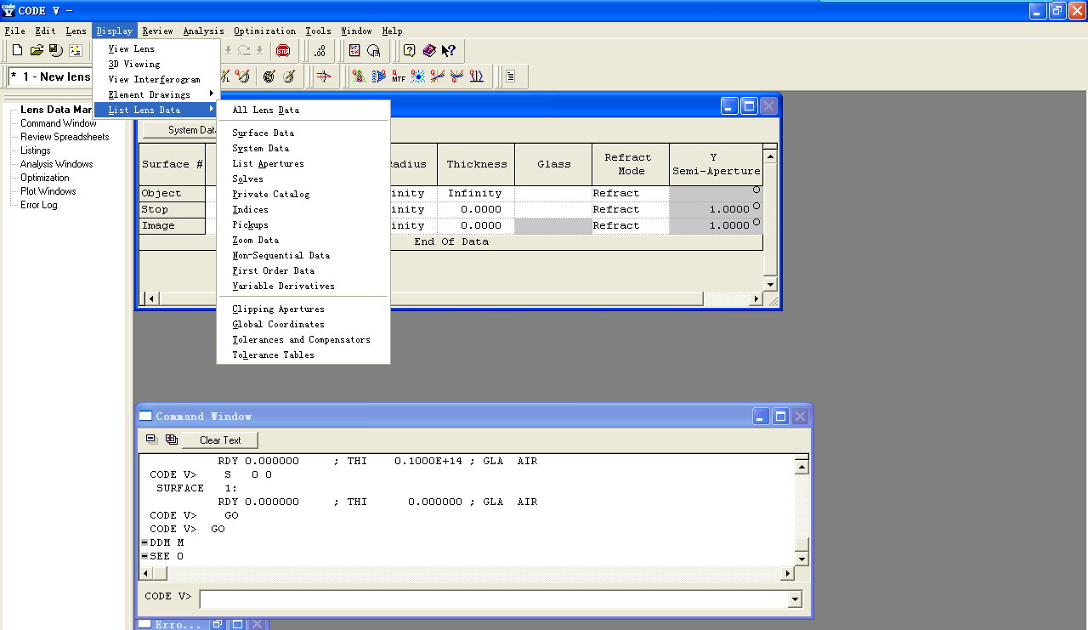
Task: Open the purple reference book icon
Action: click(x=429, y=51)
